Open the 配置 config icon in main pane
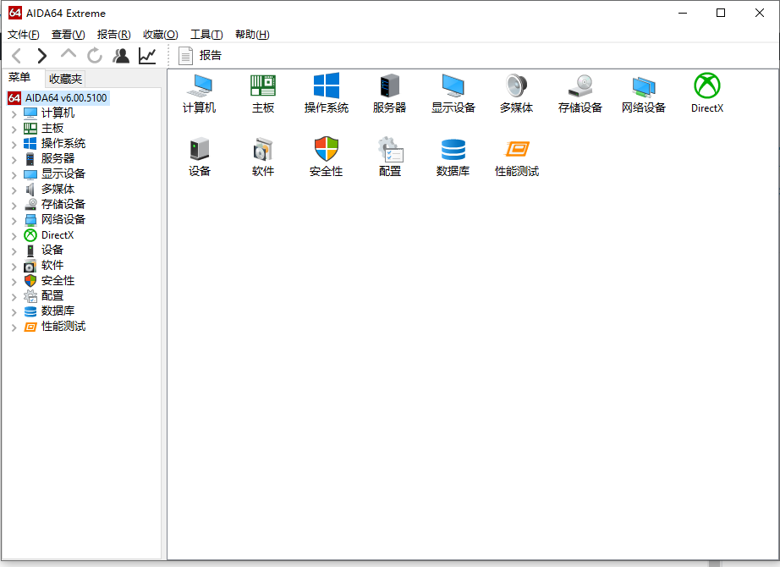This screenshot has height=567, width=780. point(389,157)
